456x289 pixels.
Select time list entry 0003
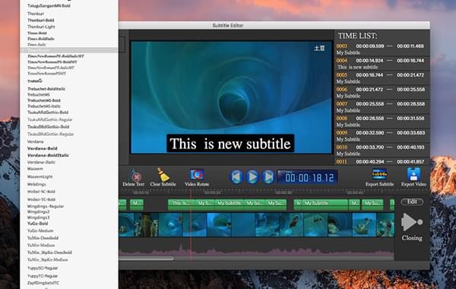point(382,49)
